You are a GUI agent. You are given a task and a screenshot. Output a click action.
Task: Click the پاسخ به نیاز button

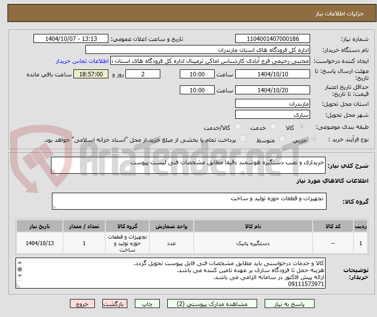click(x=289, y=304)
